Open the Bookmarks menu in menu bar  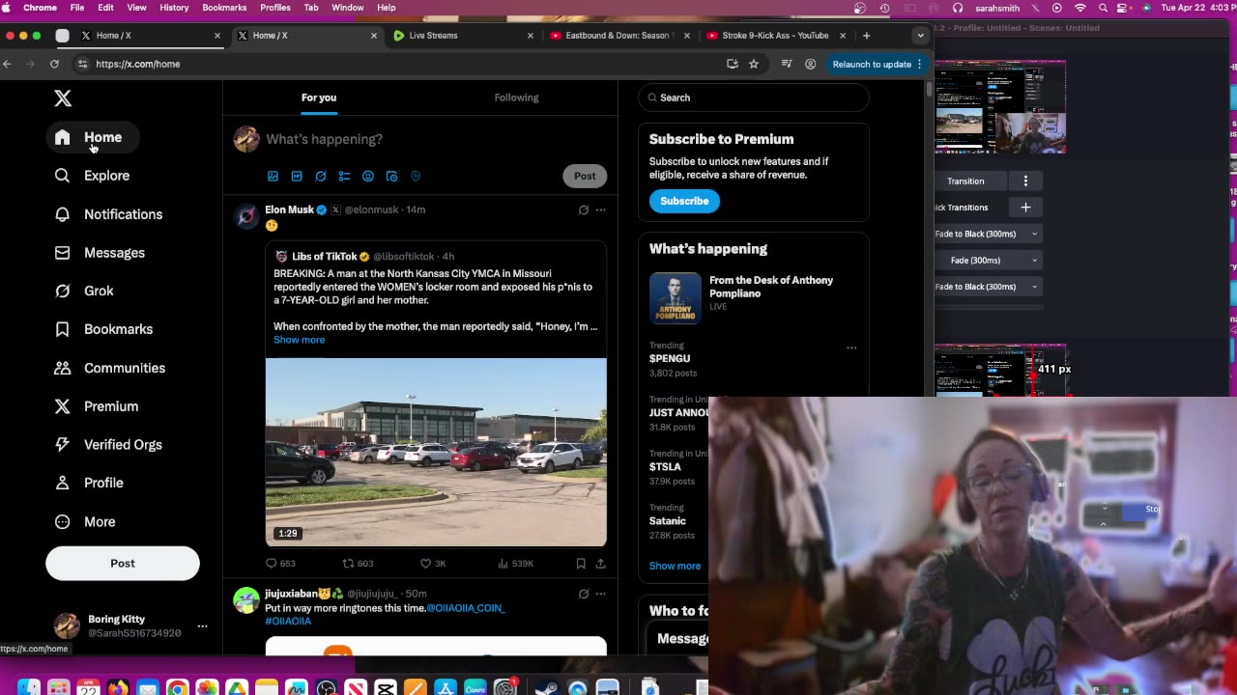[224, 8]
